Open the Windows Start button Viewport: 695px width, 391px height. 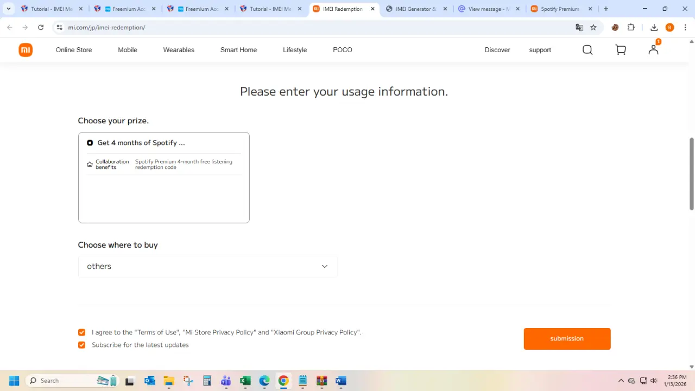(x=14, y=381)
